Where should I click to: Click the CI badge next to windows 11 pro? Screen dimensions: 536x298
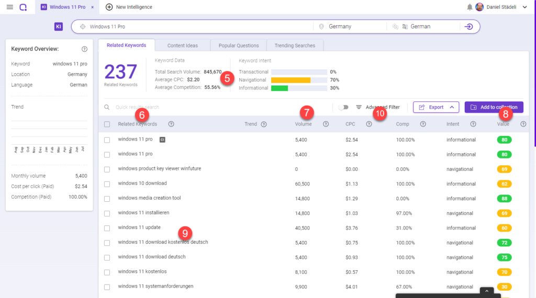[x=162, y=140]
